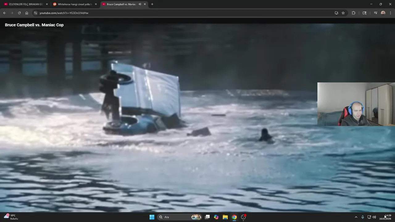The height and width of the screenshot is (222, 395).
Task: Switch to Google Chrome in the taskbar
Action: click(234, 217)
